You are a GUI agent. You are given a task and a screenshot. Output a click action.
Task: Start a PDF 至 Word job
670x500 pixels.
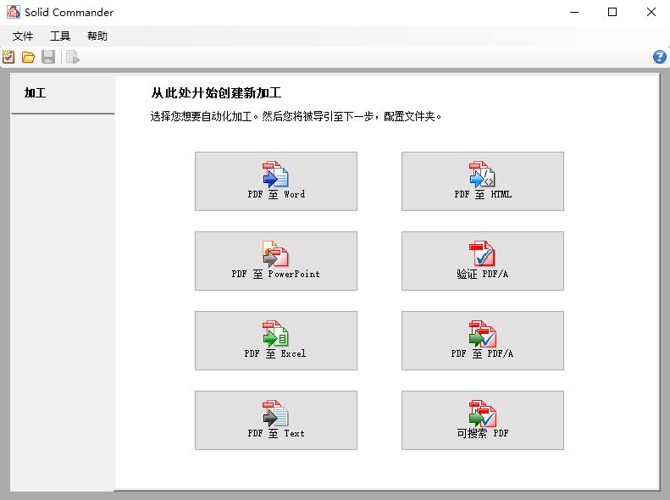tap(276, 181)
